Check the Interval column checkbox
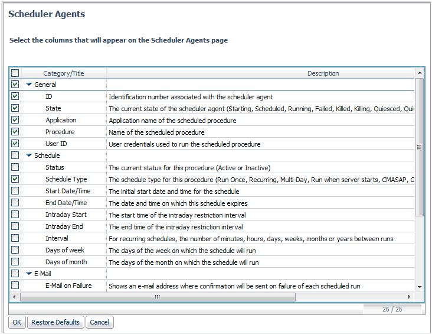Viewport: 432px width, 334px height. click(x=15, y=238)
